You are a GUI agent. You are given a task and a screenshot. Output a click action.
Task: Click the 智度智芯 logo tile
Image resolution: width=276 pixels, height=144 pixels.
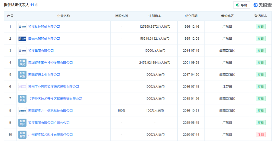point(22,135)
